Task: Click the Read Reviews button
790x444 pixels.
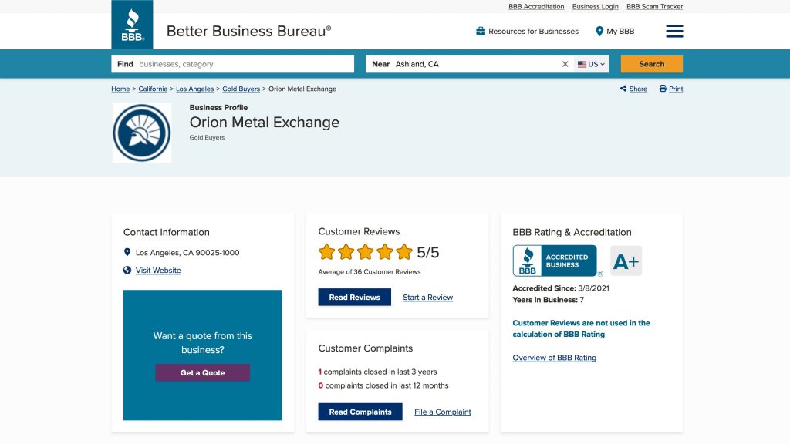Action: 354,298
